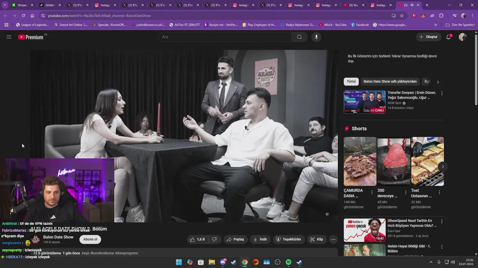This screenshot has height=268, width=478.
Task: Click the Oluştur create button
Action: click(428, 37)
